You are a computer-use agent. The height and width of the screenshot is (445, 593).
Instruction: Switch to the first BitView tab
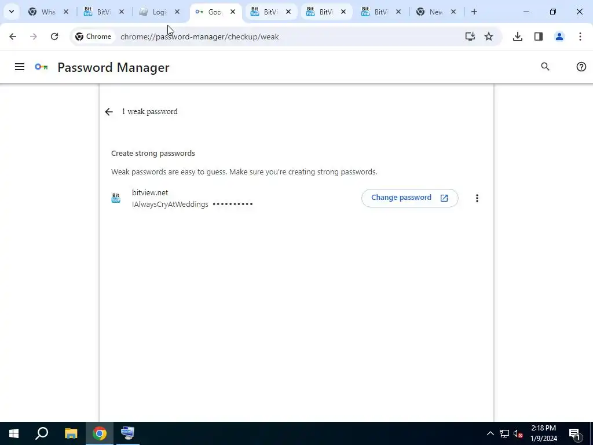tap(104, 12)
